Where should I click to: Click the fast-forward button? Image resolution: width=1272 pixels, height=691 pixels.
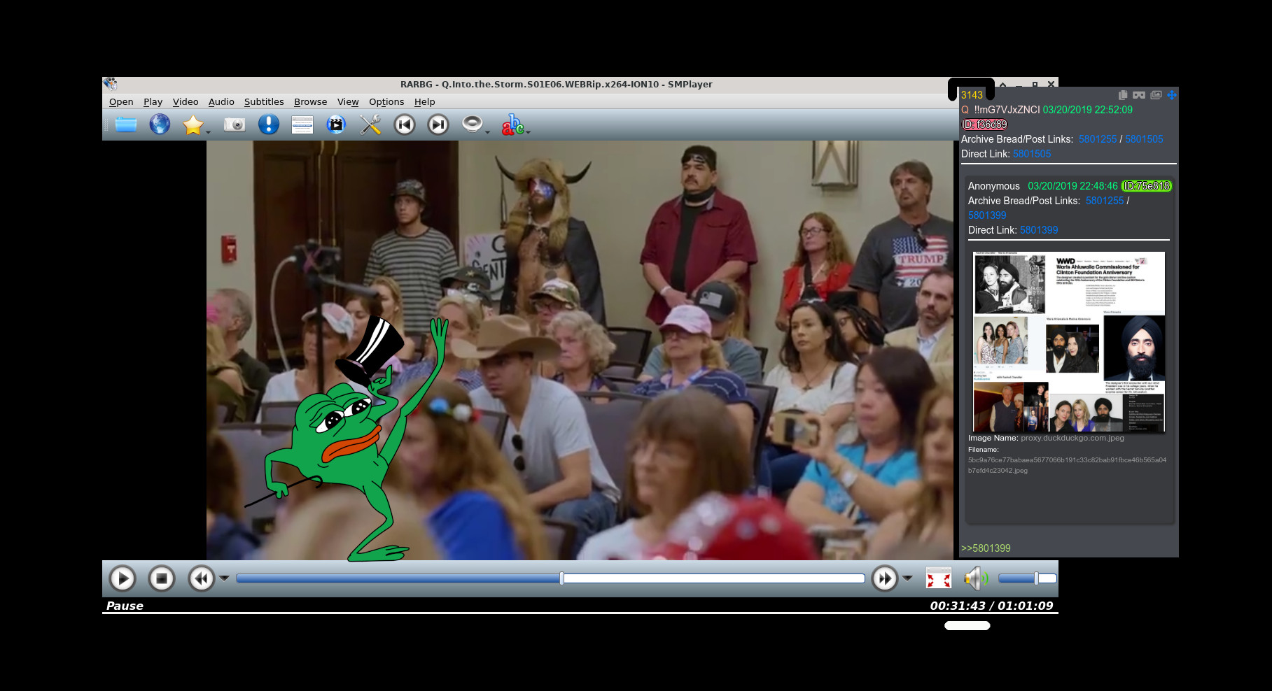(x=885, y=578)
